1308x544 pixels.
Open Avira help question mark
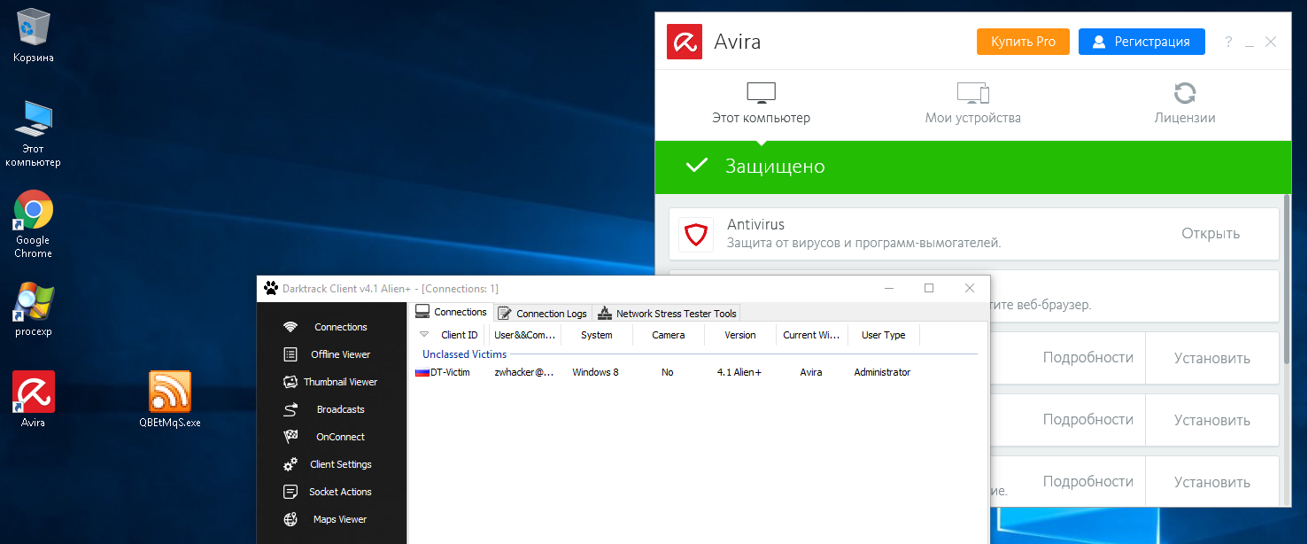tap(1228, 42)
